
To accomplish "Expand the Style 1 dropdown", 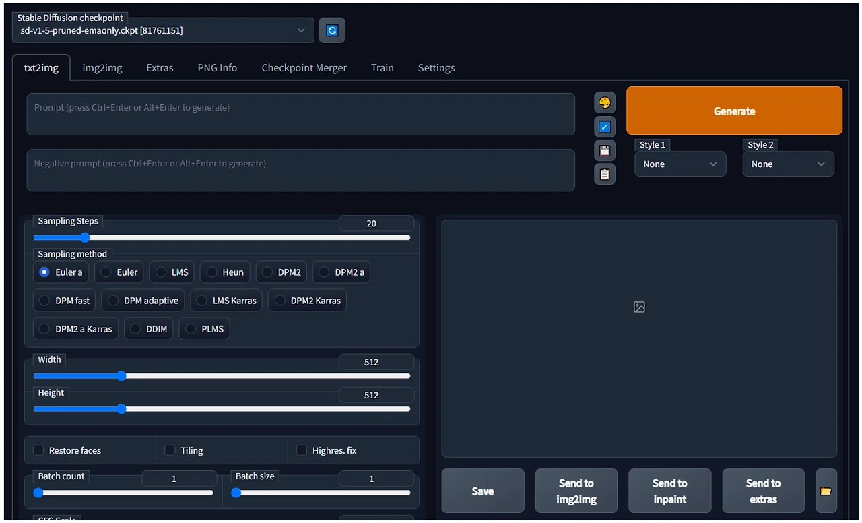I will point(680,164).
